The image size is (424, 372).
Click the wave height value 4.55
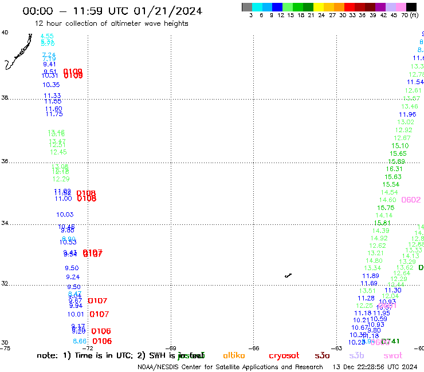pyautogui.click(x=47, y=36)
